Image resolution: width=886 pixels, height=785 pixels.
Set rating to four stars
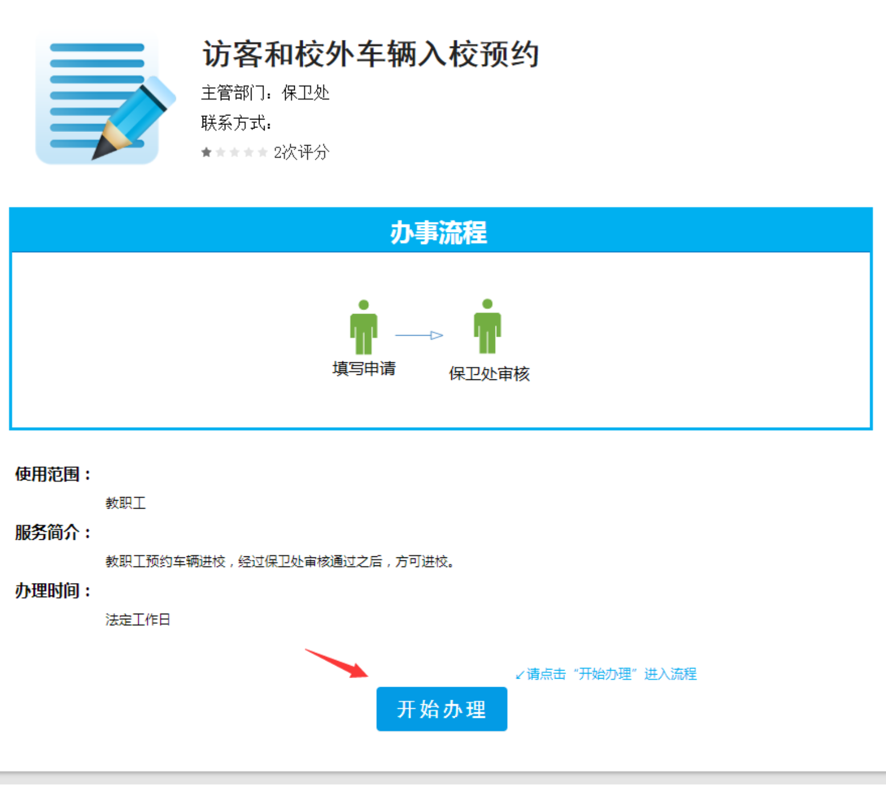(249, 152)
